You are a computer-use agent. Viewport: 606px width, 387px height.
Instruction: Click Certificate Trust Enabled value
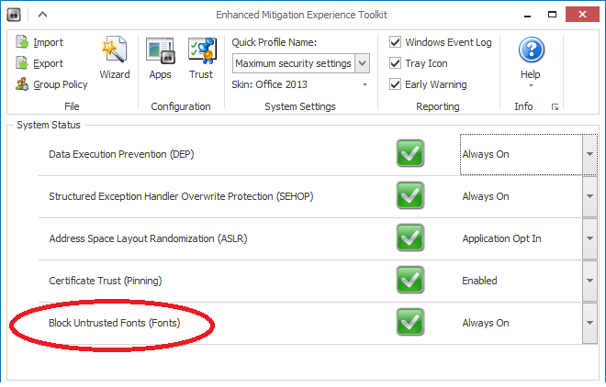(479, 281)
